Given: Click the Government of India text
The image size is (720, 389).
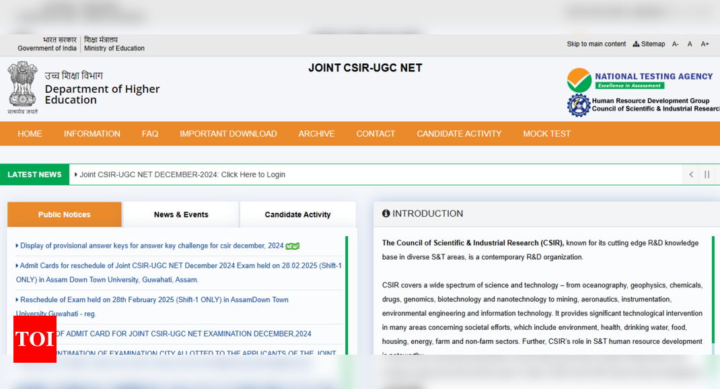Looking at the screenshot, I should point(47,48).
